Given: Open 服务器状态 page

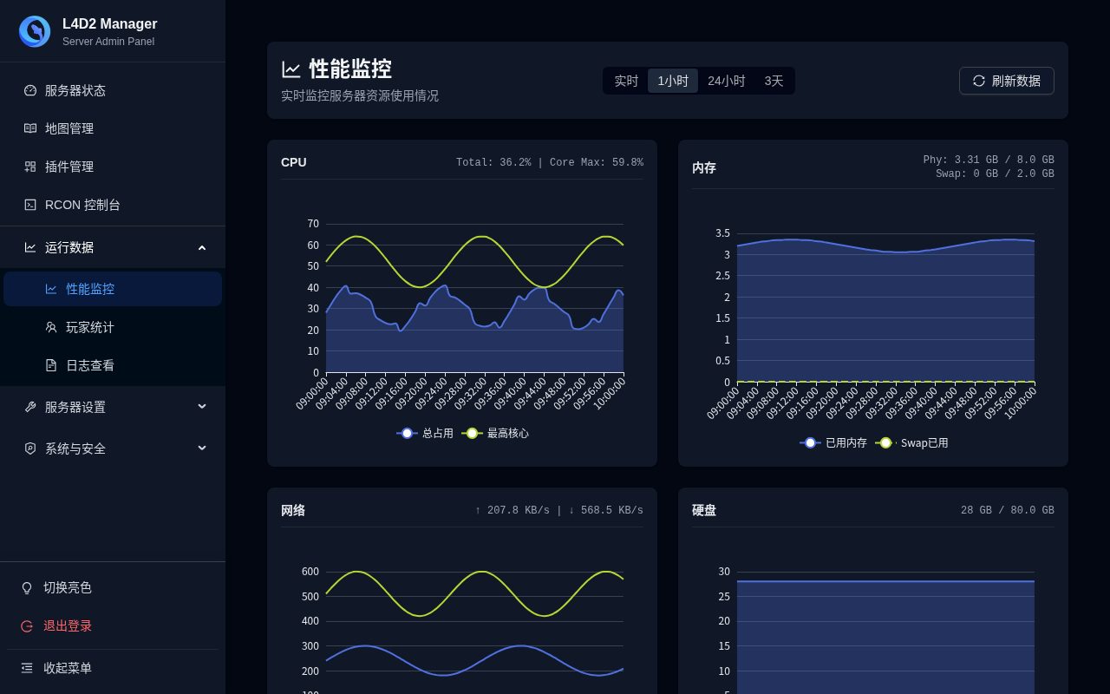Looking at the screenshot, I should [x=113, y=90].
